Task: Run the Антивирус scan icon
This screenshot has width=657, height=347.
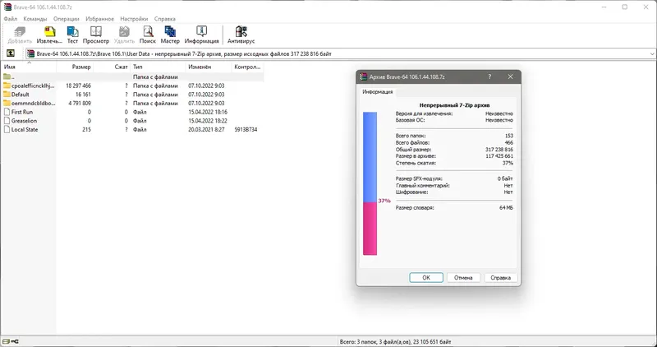Action: (241, 32)
